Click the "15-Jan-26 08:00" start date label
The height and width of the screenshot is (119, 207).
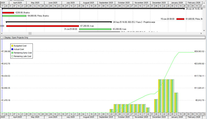click(167, 19)
